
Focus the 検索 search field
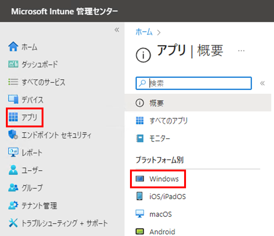click(x=194, y=83)
